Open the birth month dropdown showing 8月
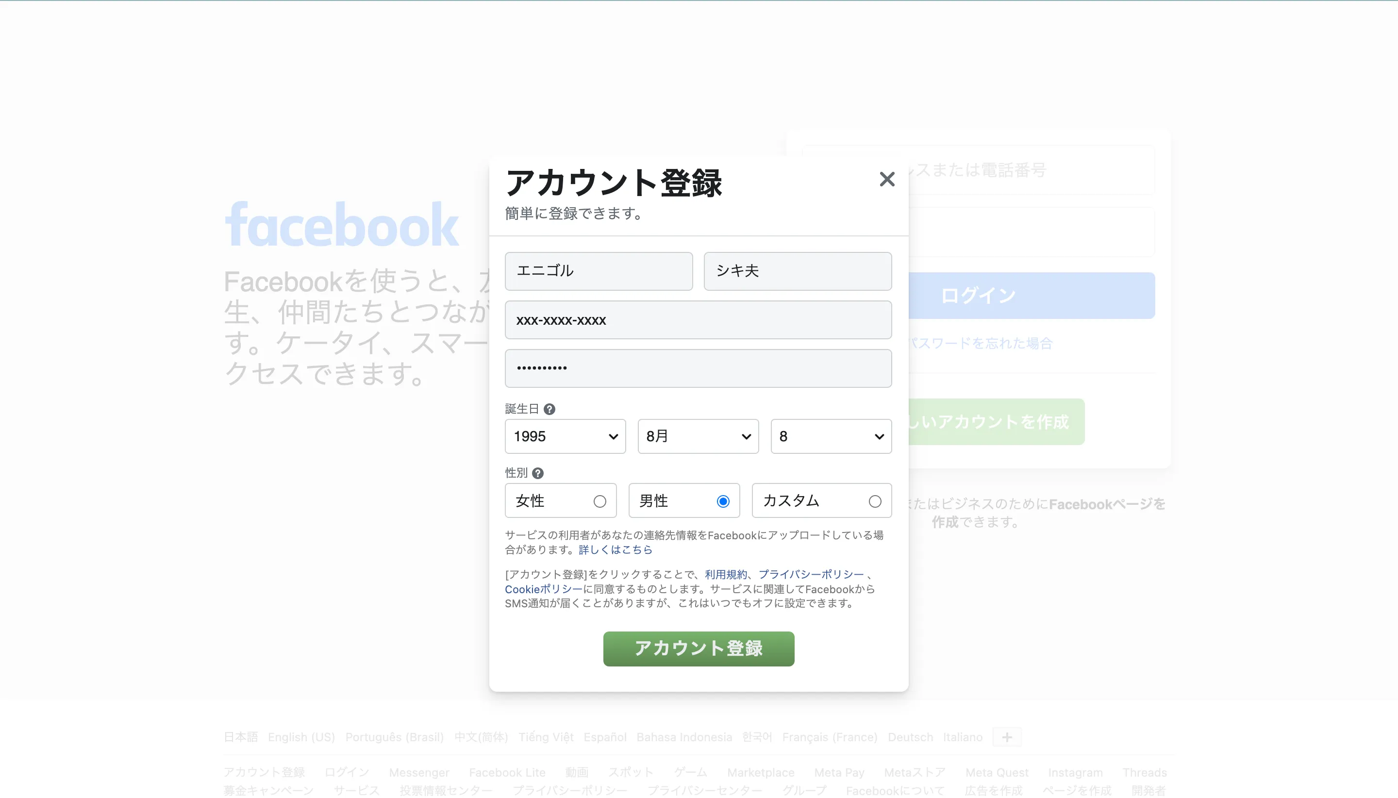The image size is (1398, 798). (x=698, y=436)
